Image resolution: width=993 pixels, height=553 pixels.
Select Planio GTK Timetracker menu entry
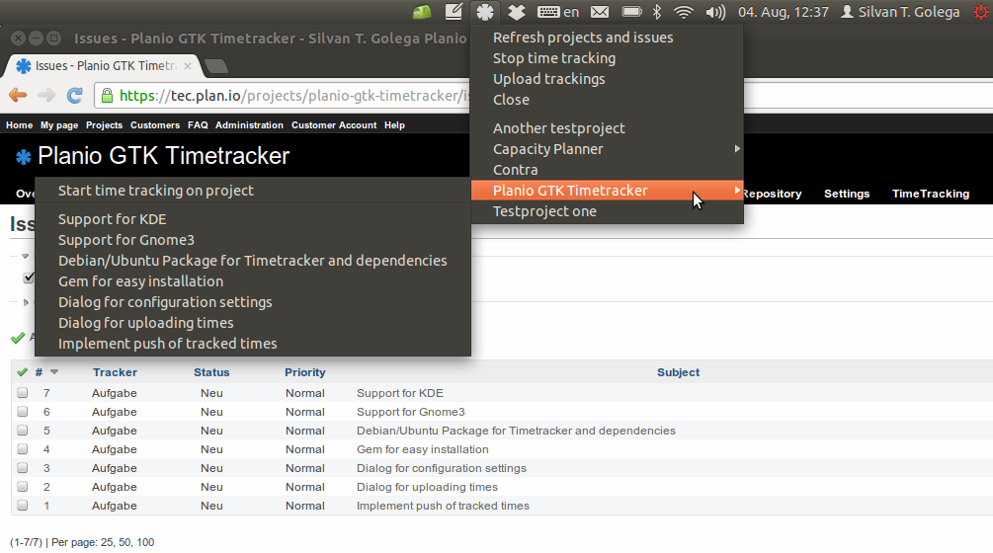tap(607, 191)
